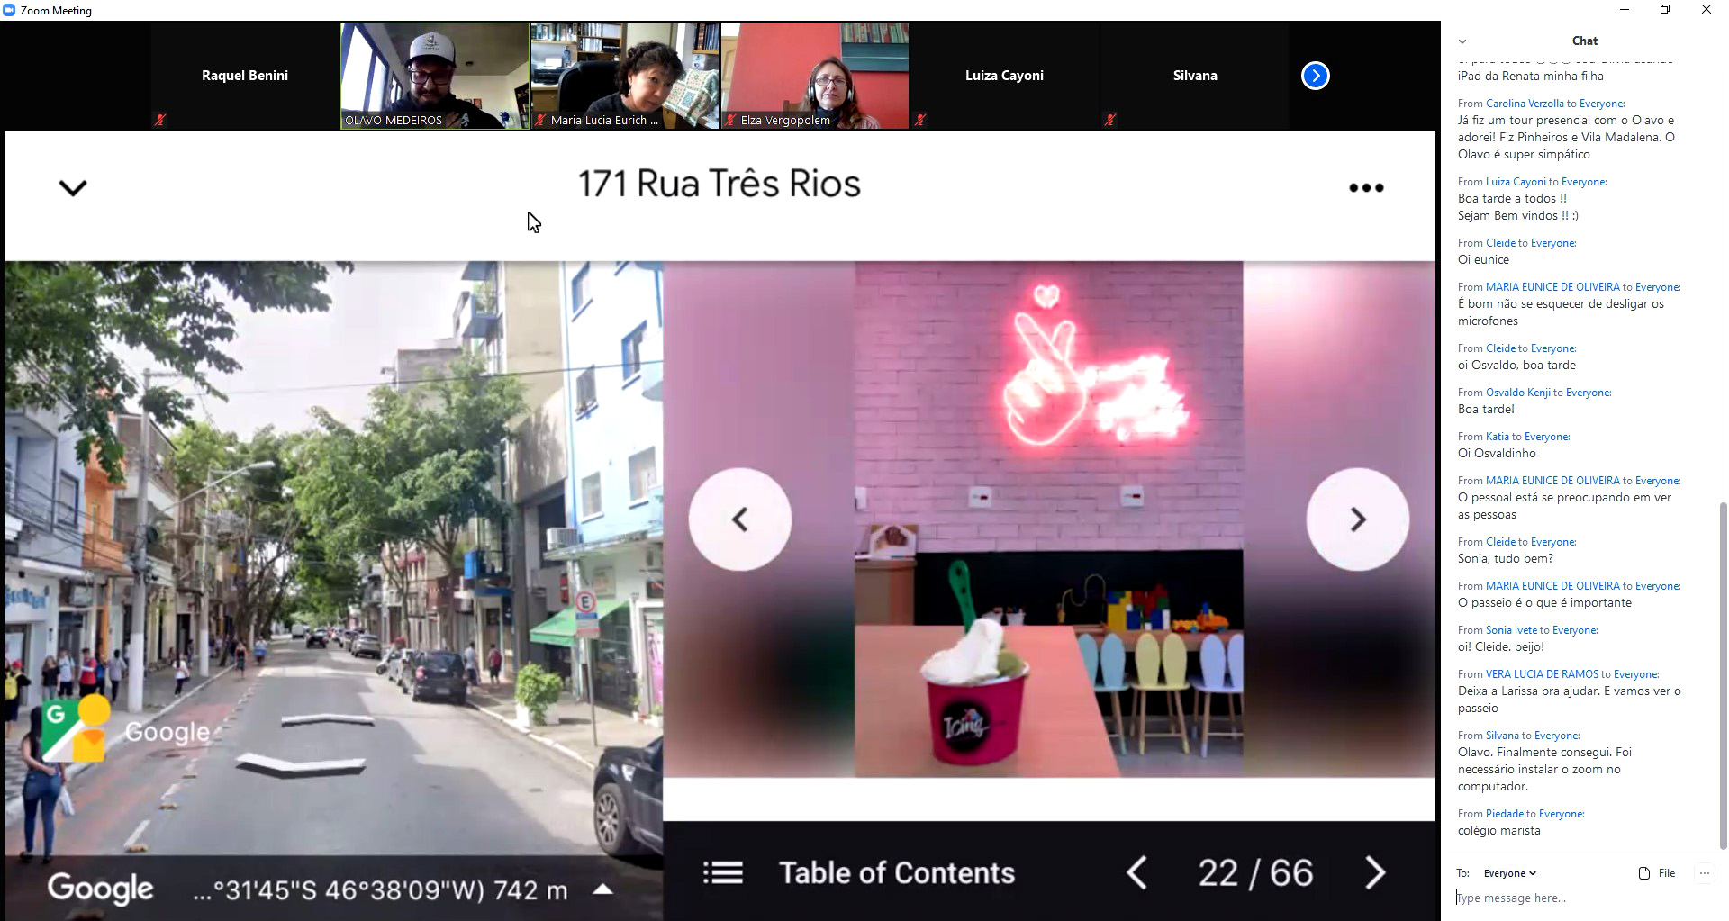Click the Carolina Verzolla sender name link
The height and width of the screenshot is (921, 1729).
click(x=1524, y=104)
